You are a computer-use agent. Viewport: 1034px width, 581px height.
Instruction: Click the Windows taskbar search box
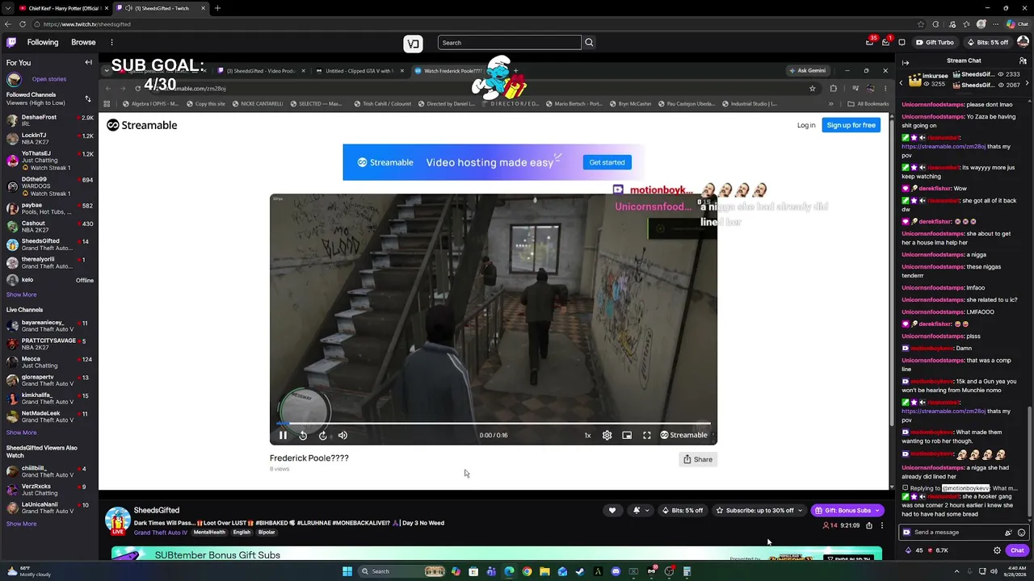click(402, 571)
